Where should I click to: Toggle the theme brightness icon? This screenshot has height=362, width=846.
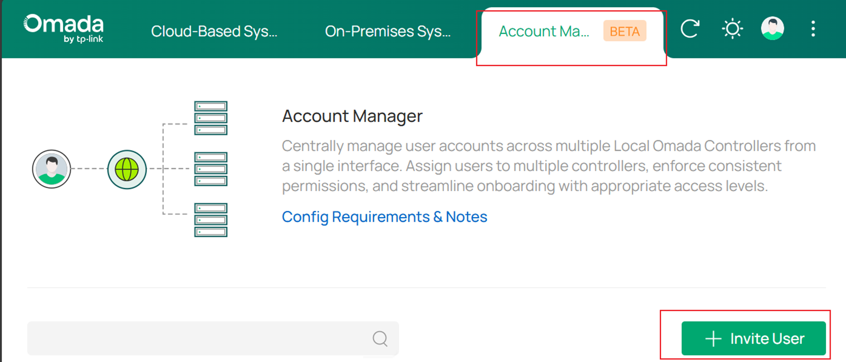tap(732, 28)
